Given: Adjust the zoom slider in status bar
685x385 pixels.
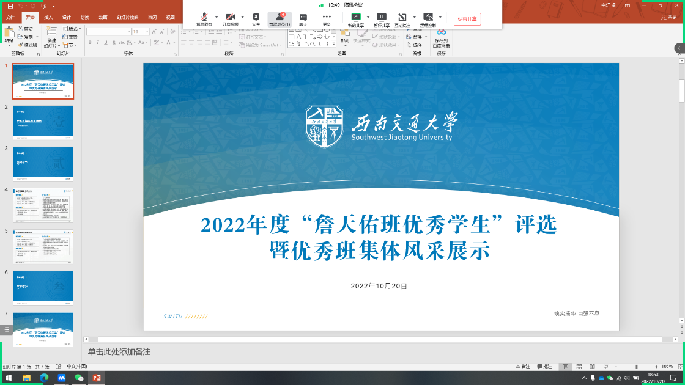Looking at the screenshot, I should [636, 367].
